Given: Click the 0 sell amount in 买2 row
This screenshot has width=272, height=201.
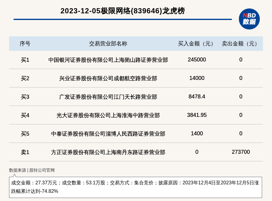Looking at the screenshot, I should point(241,78).
